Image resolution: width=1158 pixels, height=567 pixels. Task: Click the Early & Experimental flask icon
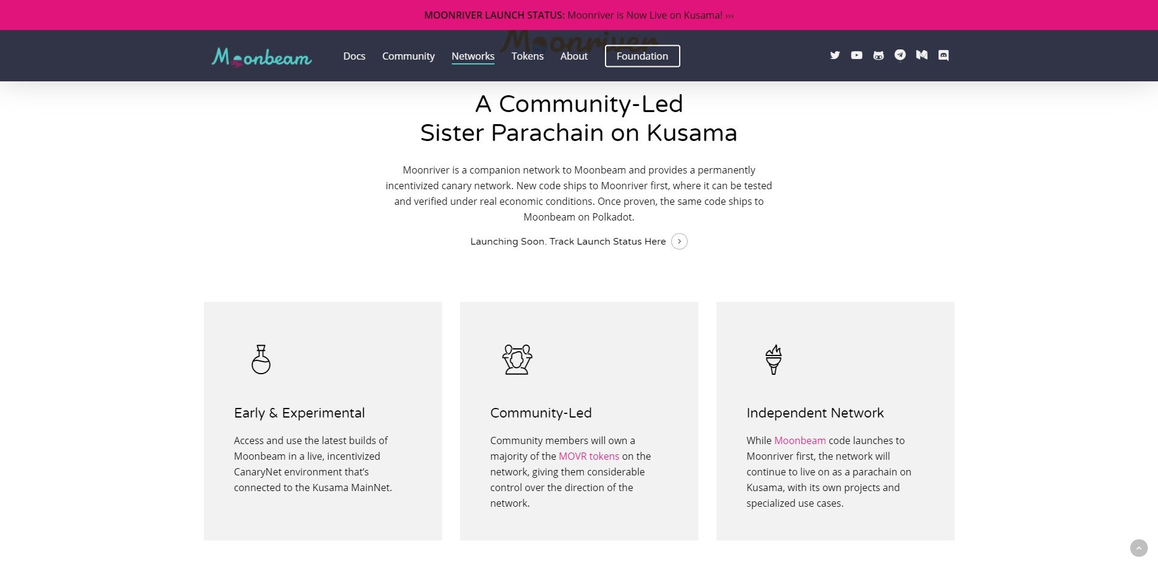[x=261, y=360]
